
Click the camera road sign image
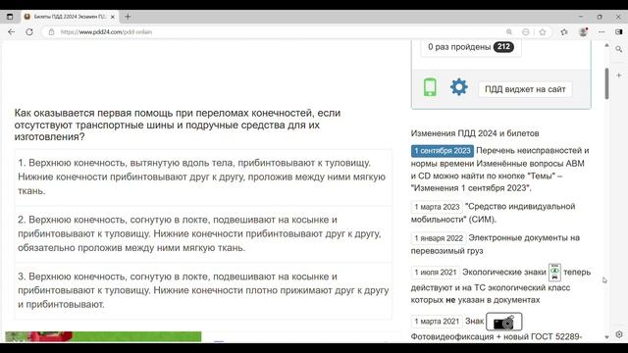click(x=503, y=322)
